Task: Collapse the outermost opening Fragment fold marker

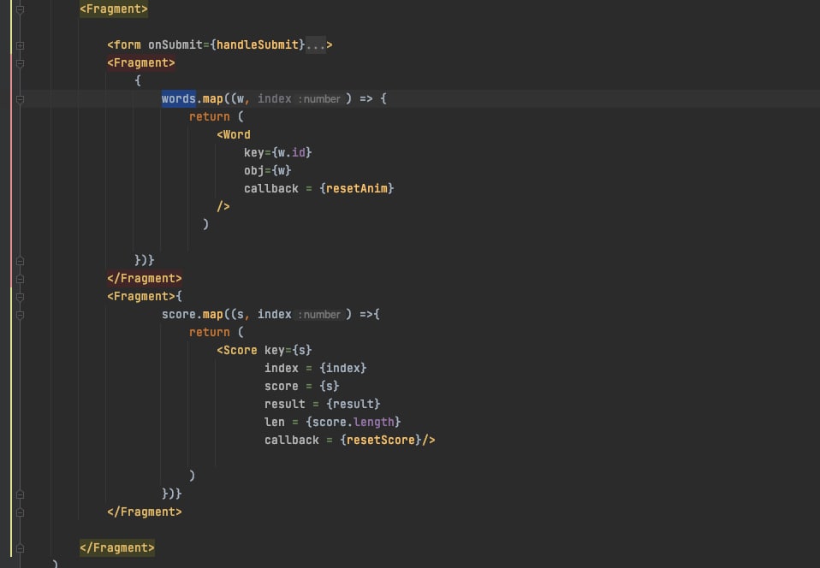Action: 20,9
